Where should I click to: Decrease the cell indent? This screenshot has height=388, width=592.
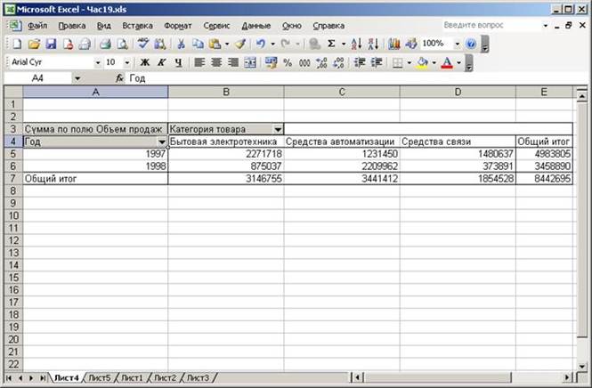coord(359,62)
